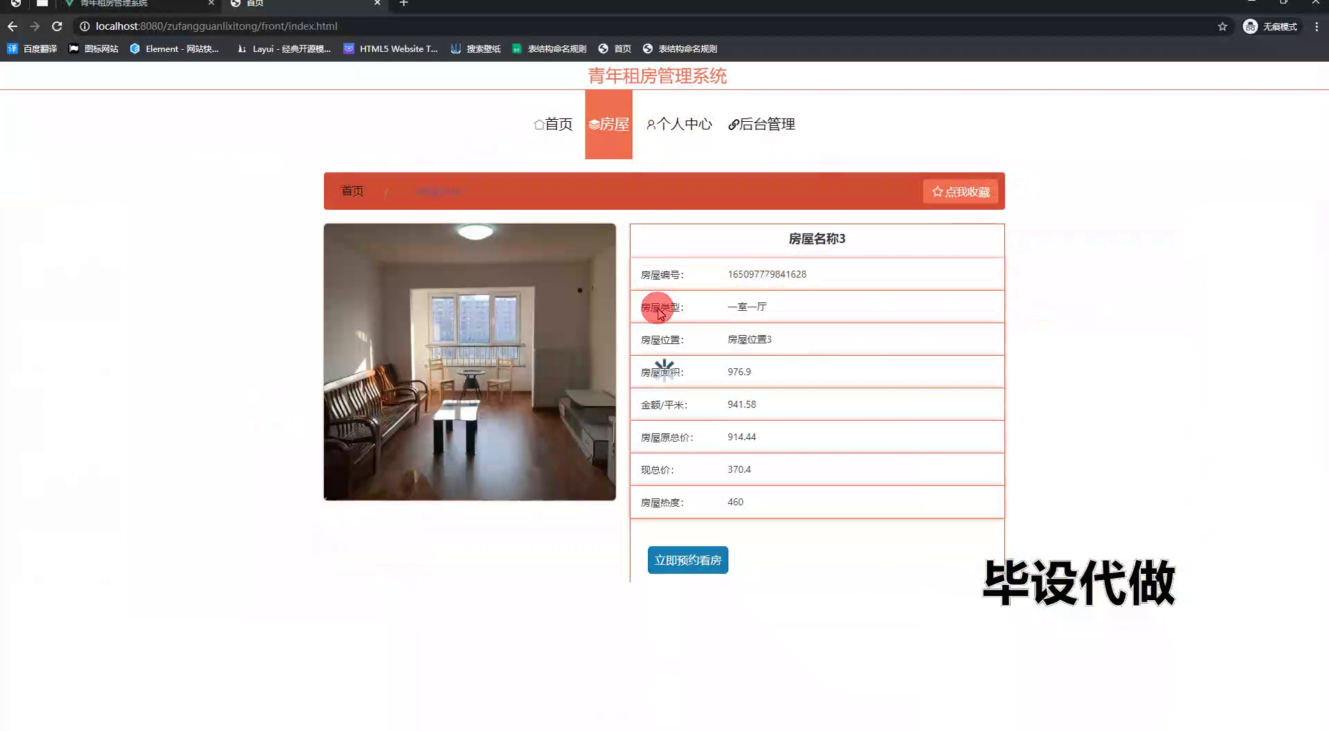The height and width of the screenshot is (731, 1329).
Task: Open the 搜索壁纸 bookmark
Action: (x=476, y=48)
